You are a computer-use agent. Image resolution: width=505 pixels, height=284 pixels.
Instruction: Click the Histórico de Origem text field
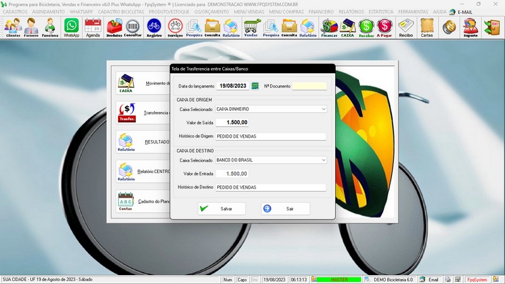[x=270, y=136]
